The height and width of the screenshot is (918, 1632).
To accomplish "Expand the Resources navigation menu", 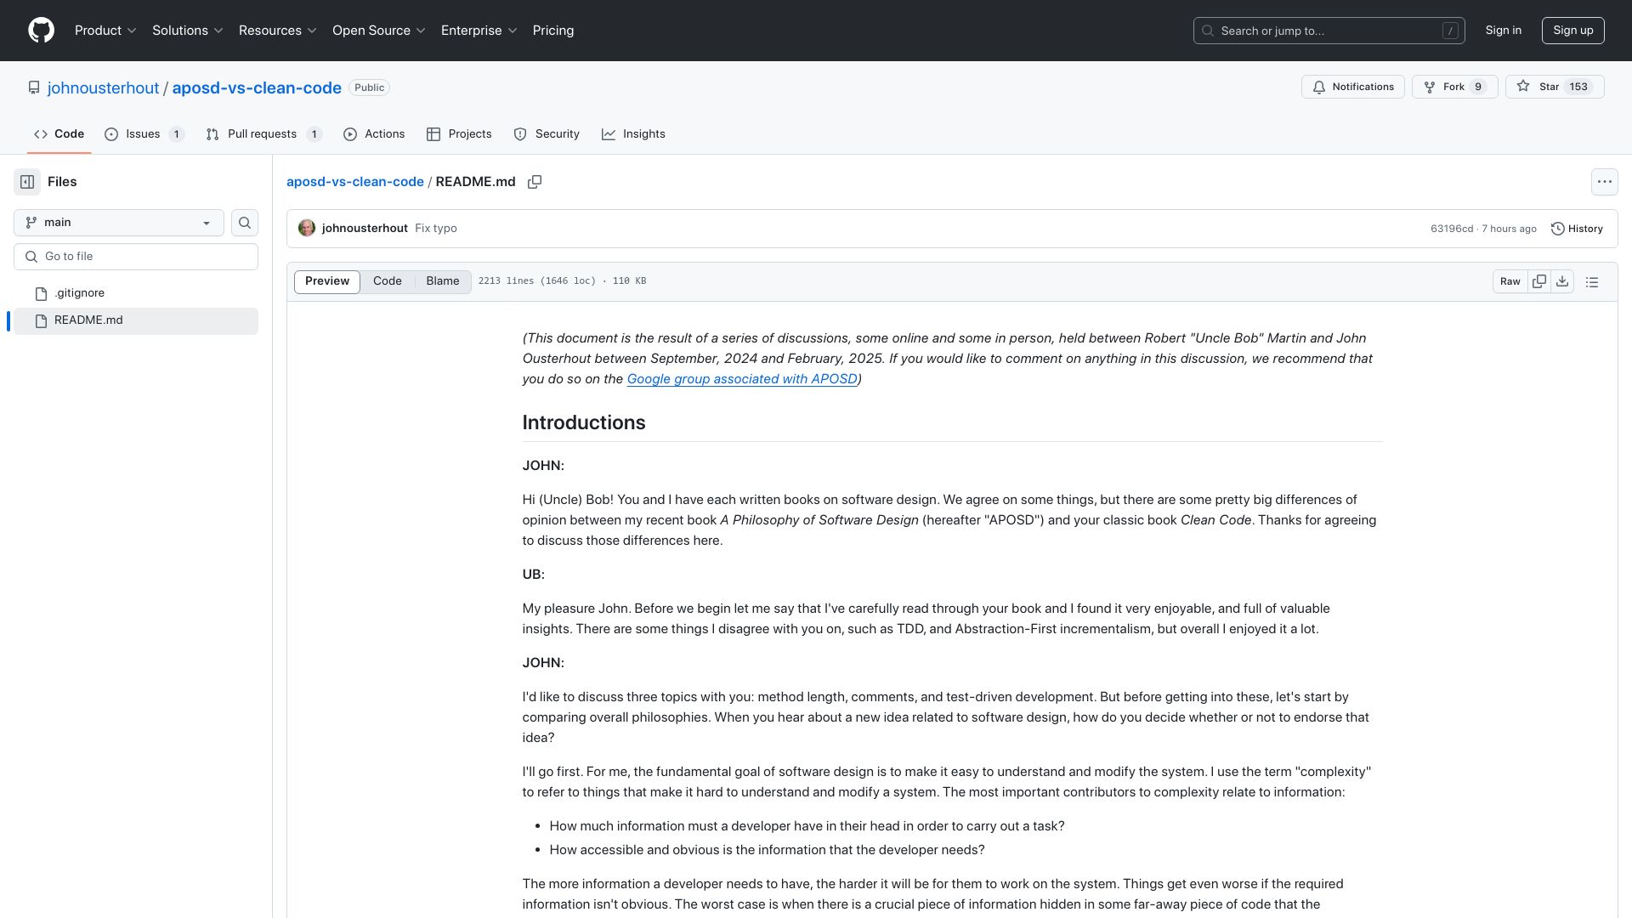I will (278, 31).
